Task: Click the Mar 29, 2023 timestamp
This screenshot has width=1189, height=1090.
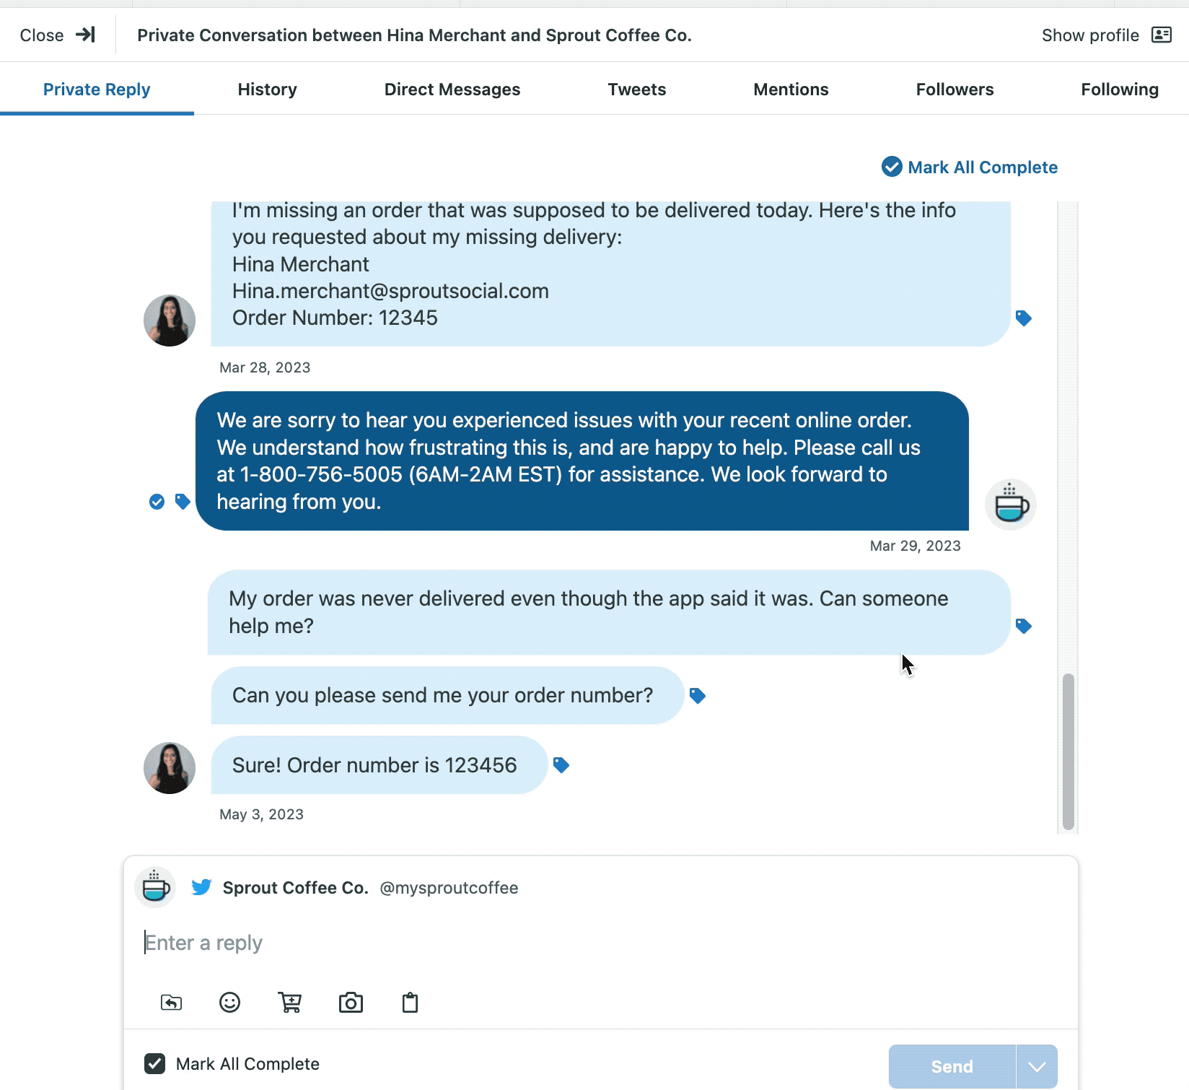Action: click(x=915, y=546)
